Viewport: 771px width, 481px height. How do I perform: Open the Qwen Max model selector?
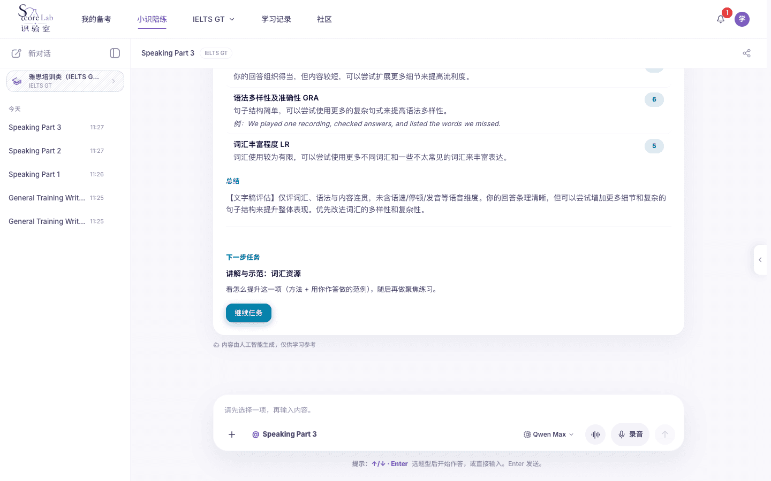[x=549, y=435]
